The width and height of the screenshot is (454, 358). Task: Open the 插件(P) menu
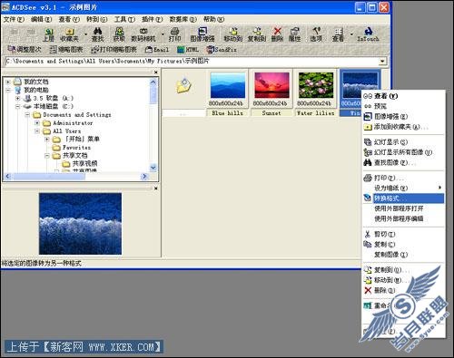[153, 19]
